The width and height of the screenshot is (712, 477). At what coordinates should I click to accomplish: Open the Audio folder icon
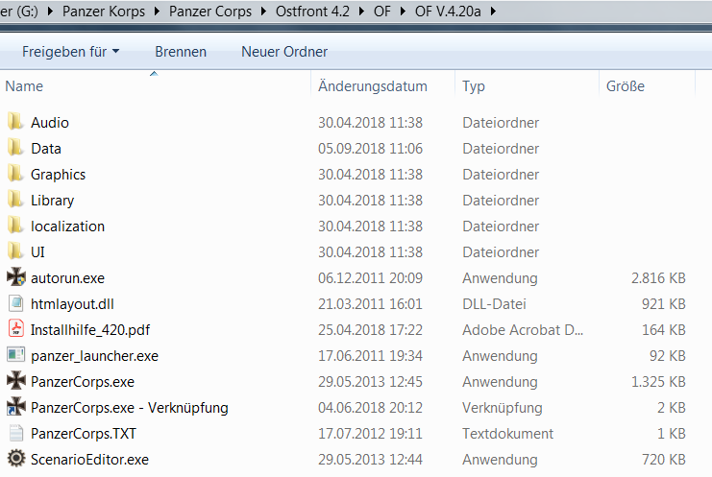pyautogui.click(x=16, y=122)
